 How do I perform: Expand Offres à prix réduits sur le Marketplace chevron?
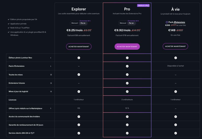(x=51, y=108)
